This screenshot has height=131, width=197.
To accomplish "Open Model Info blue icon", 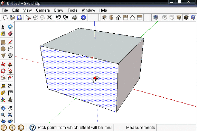I will [x=83, y=18].
